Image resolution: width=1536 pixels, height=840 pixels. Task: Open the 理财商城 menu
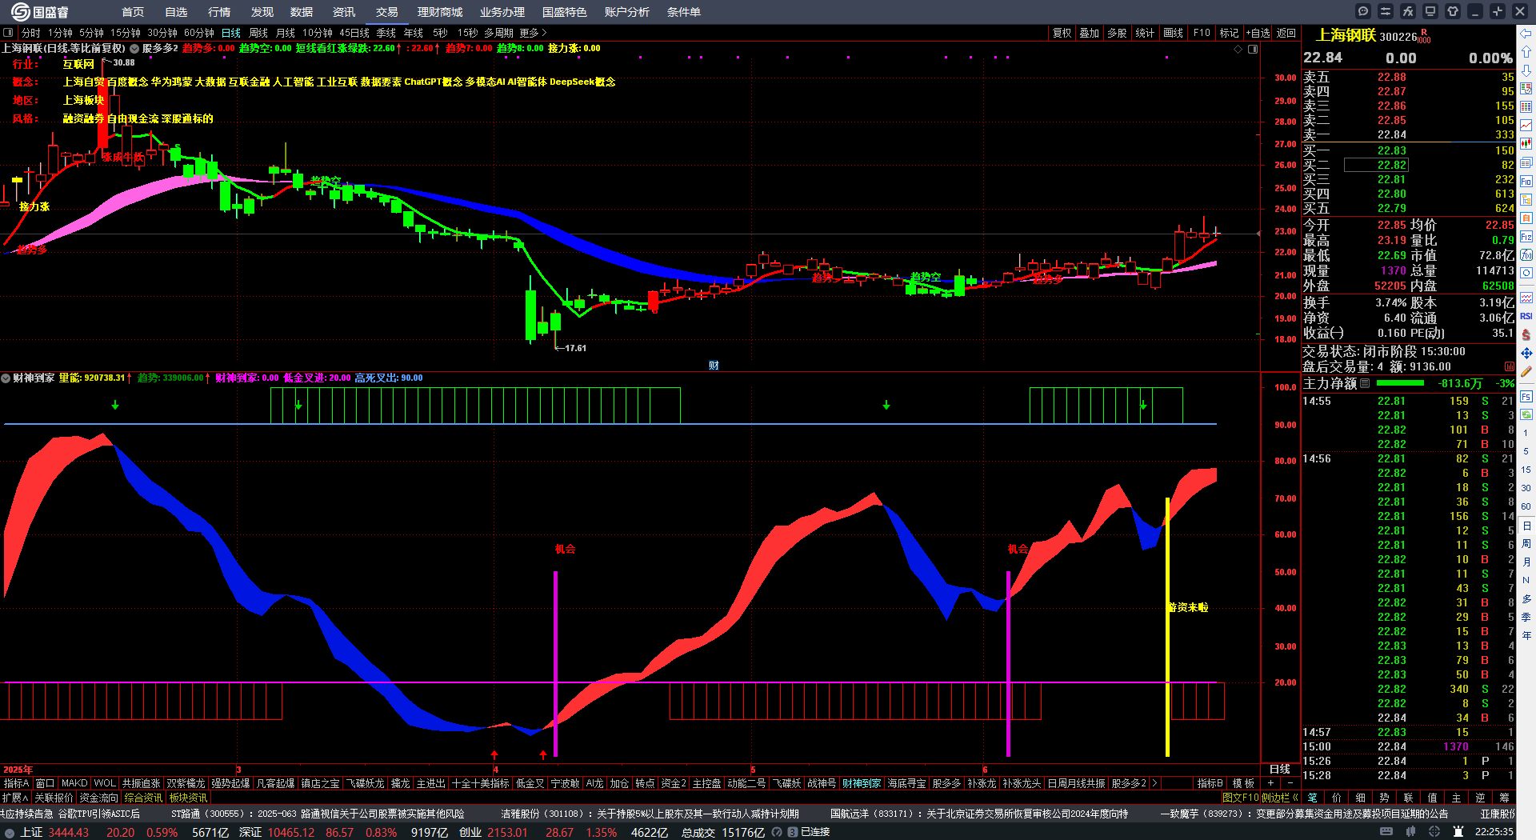tap(440, 12)
